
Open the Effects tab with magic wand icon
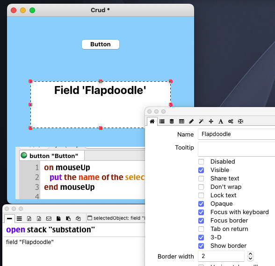tap(201, 122)
